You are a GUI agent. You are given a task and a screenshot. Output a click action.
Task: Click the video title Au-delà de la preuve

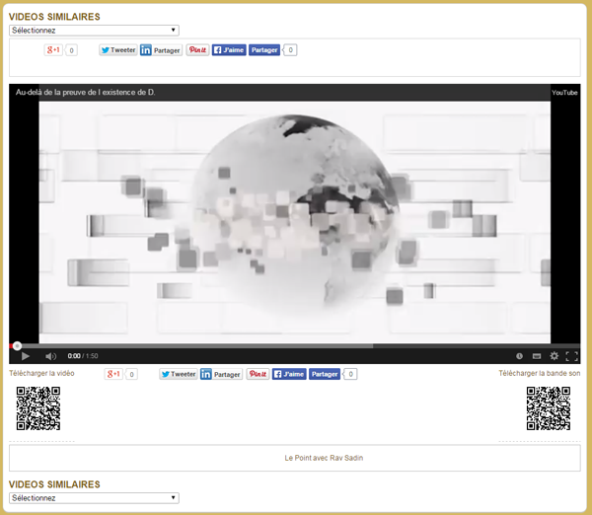(x=85, y=92)
